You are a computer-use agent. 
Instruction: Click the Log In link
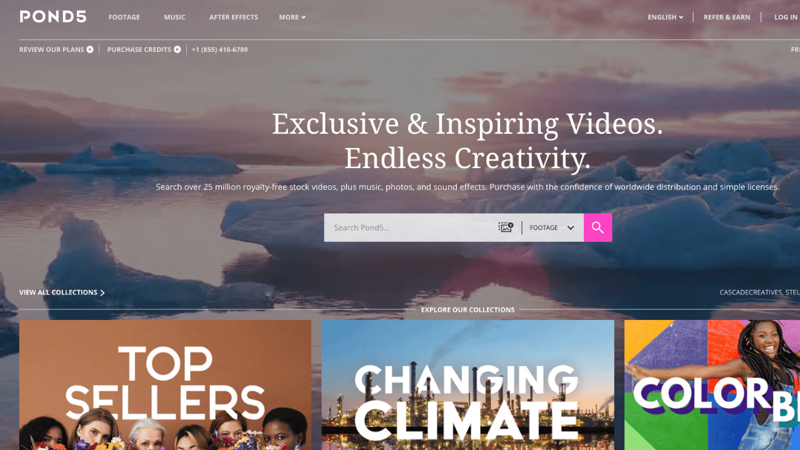point(786,17)
